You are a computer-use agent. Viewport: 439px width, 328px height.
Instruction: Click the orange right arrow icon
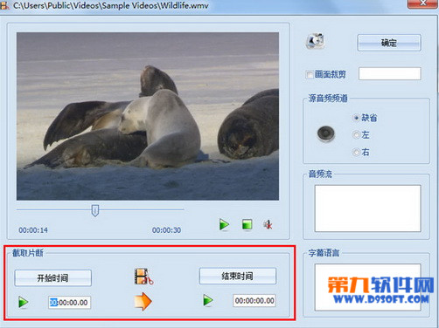point(143,301)
